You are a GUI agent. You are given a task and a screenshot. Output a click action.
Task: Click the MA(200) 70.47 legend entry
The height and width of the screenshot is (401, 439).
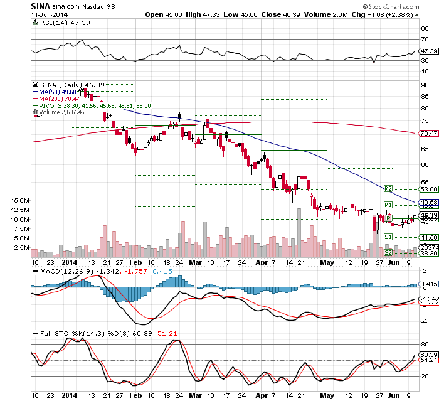point(56,99)
